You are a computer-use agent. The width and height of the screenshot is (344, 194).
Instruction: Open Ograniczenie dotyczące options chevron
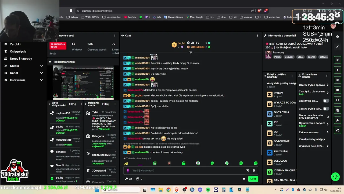[328, 124]
